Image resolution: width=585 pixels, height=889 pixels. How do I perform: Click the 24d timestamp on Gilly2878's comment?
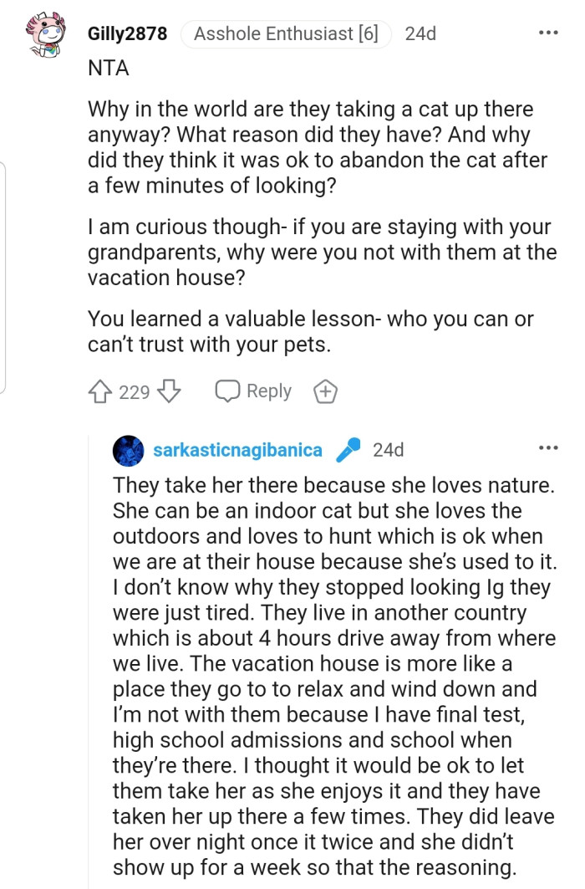tap(420, 34)
